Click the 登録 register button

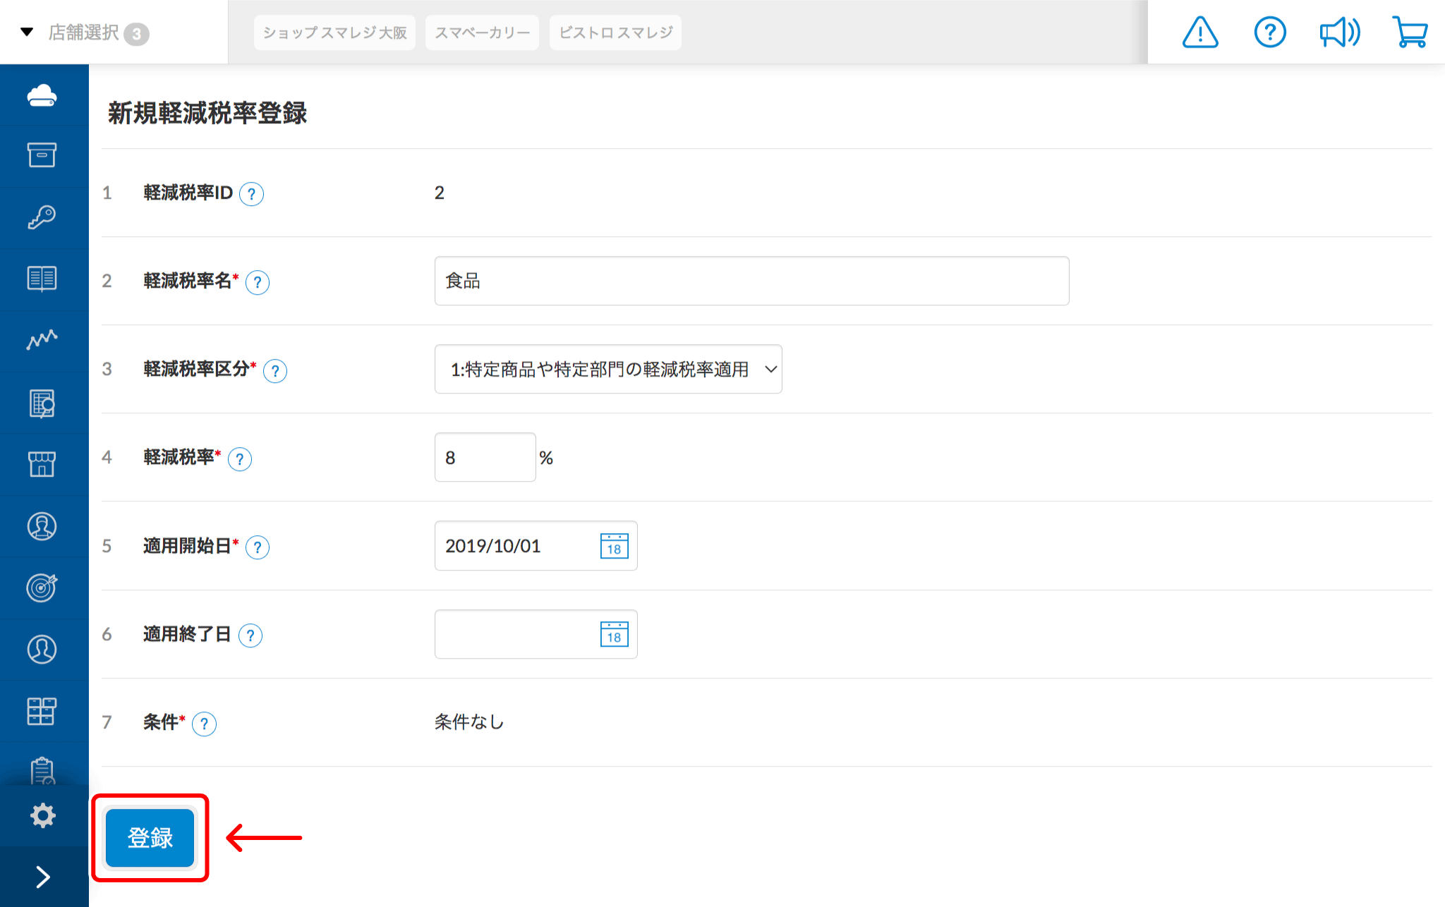[150, 838]
